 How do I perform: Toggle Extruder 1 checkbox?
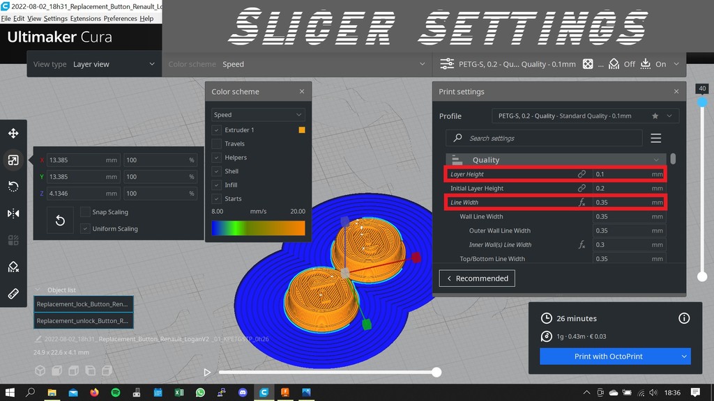coord(217,130)
